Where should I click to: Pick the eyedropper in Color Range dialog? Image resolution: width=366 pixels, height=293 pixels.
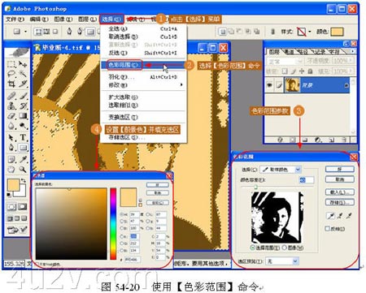[x=331, y=216]
